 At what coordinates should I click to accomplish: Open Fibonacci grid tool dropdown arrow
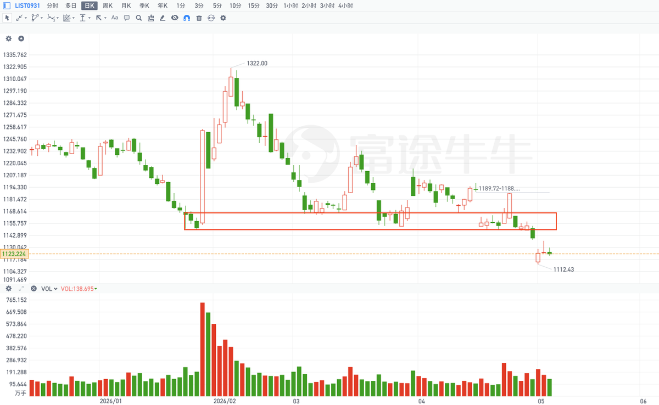tap(74, 18)
